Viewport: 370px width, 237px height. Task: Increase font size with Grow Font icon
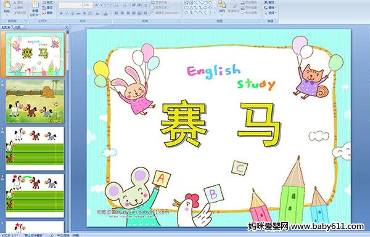click(x=96, y=5)
